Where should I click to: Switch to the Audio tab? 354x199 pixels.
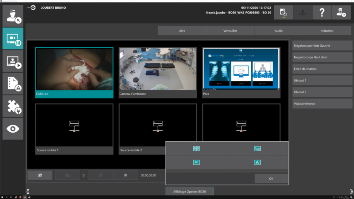click(279, 31)
